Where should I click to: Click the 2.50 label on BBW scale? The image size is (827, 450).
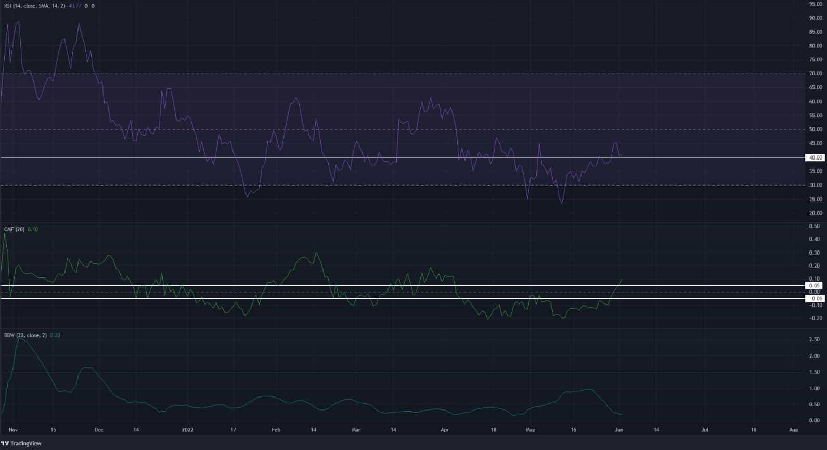(816, 340)
